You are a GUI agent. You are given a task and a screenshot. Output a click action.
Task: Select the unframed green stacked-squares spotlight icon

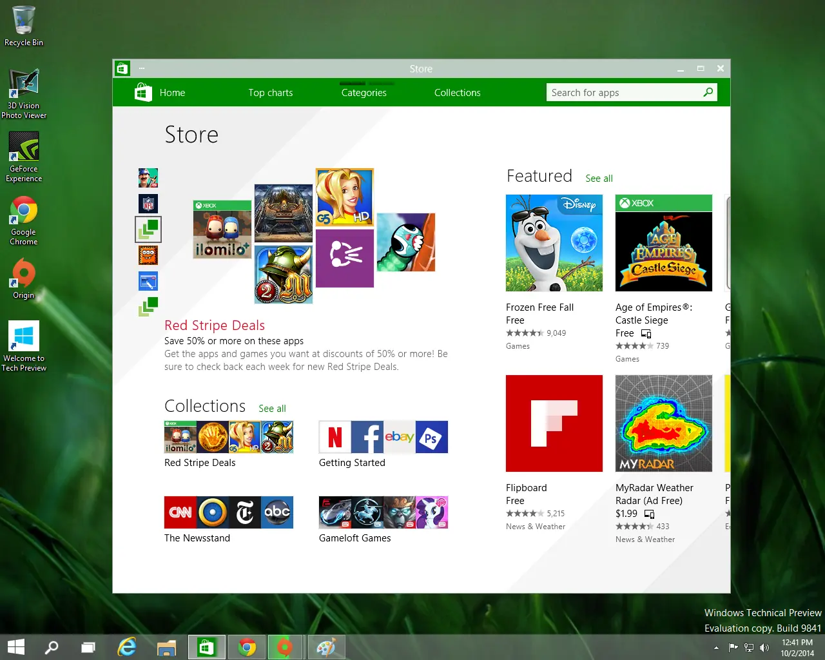(148, 307)
